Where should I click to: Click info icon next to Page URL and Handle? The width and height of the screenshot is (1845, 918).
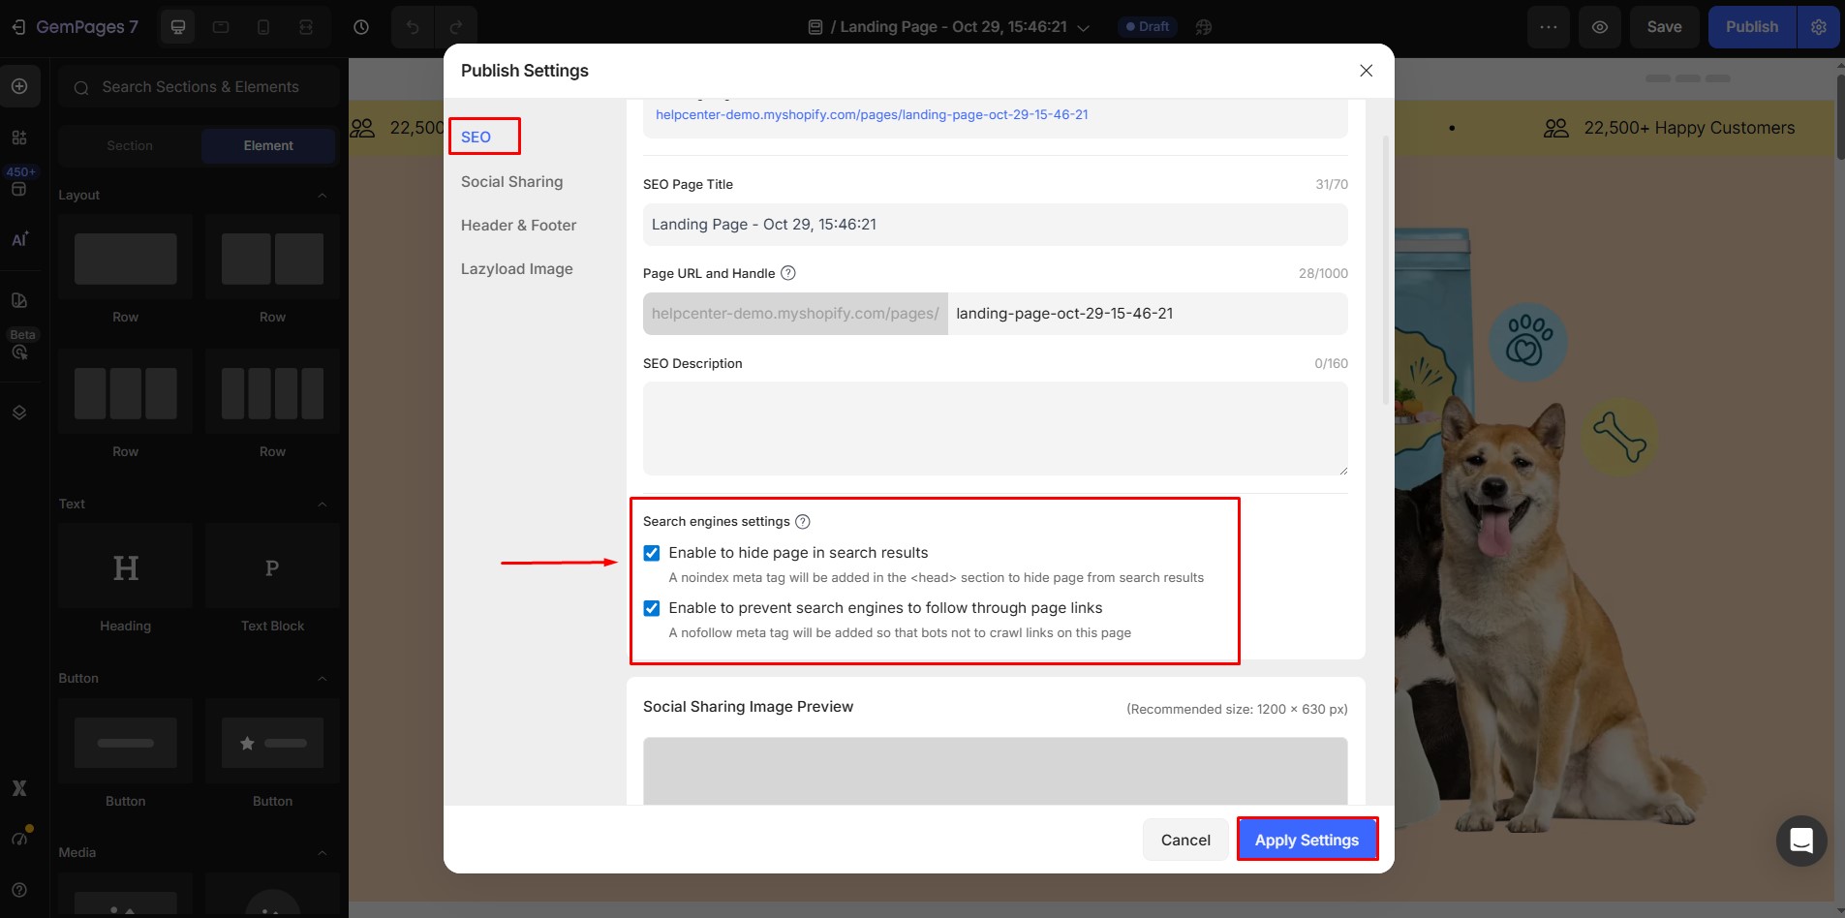click(788, 273)
